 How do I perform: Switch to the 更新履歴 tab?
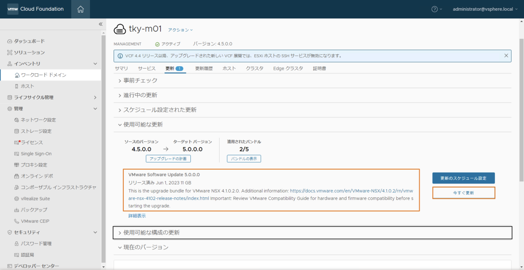pyautogui.click(x=204, y=68)
